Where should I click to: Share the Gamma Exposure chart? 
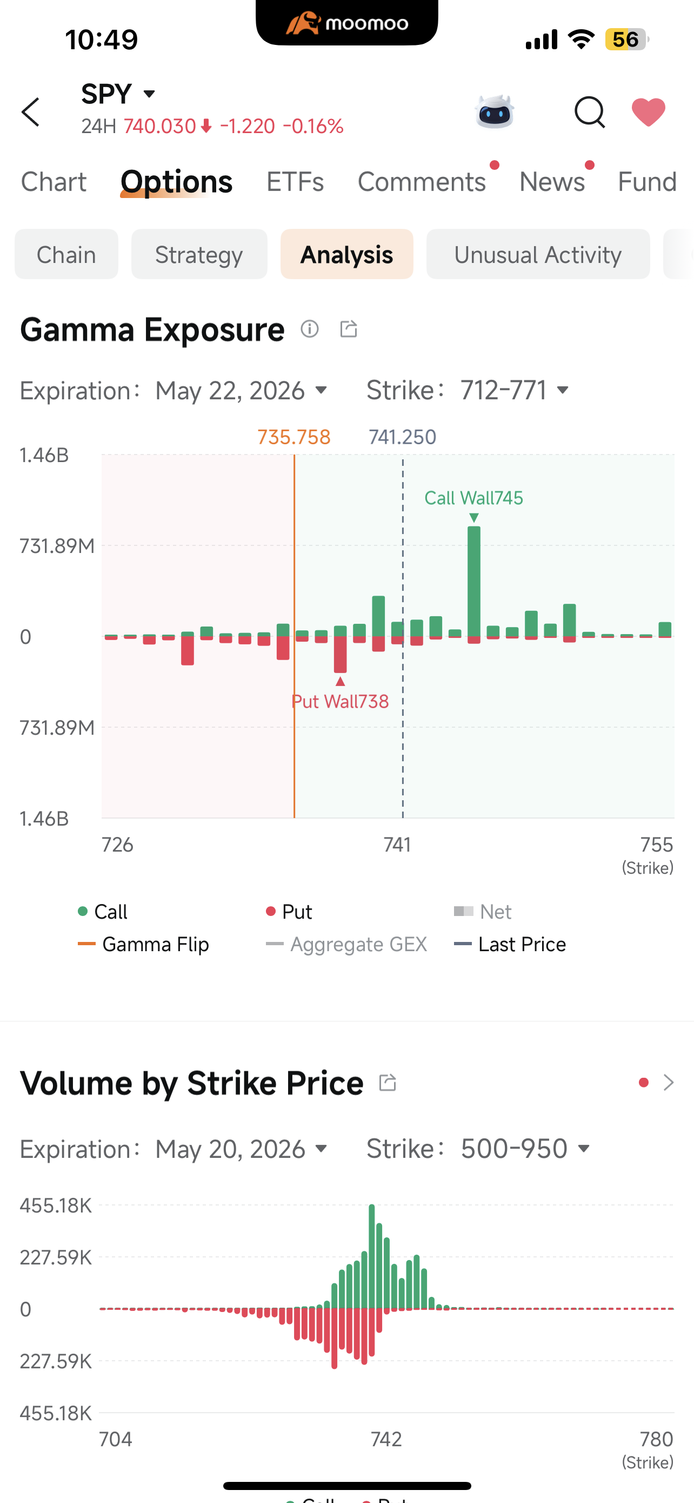[349, 329]
